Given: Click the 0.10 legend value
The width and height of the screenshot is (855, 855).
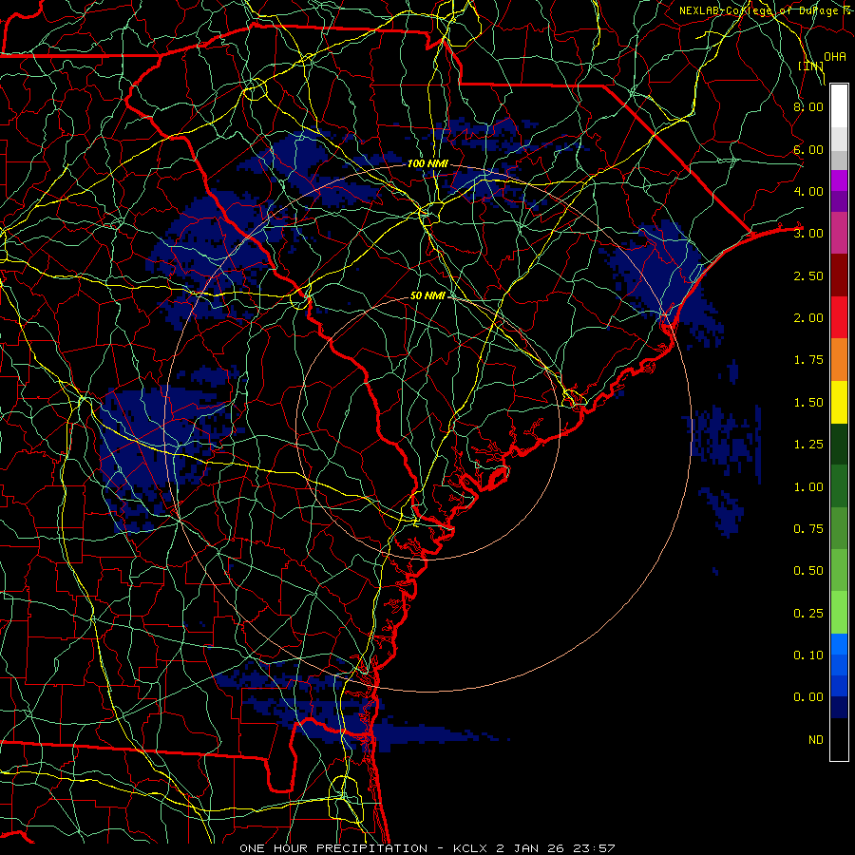Looking at the screenshot, I should (808, 655).
